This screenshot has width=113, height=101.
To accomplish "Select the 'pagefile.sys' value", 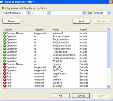I will point(59,73).
